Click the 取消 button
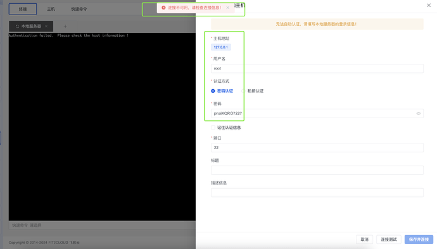The height and width of the screenshot is (249, 437). [365, 240]
